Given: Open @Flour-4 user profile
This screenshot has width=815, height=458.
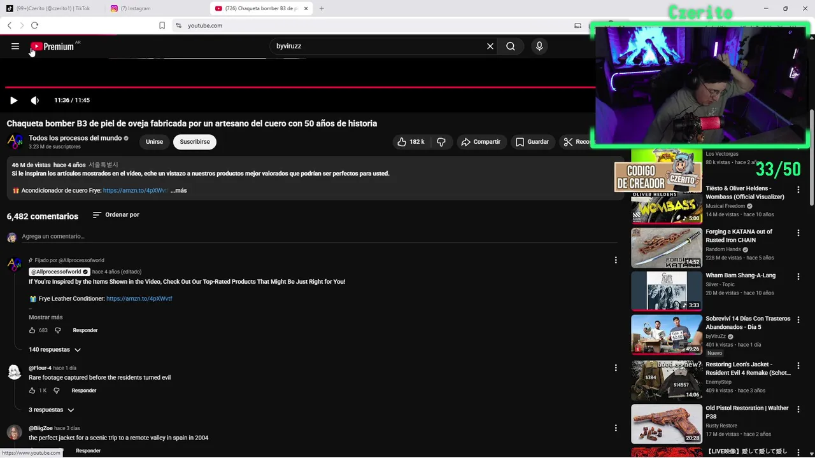Looking at the screenshot, I should pos(39,368).
